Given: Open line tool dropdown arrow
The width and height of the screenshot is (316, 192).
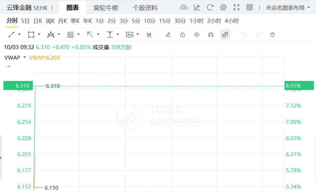Looking at the screenshot, I should tap(19, 35).
